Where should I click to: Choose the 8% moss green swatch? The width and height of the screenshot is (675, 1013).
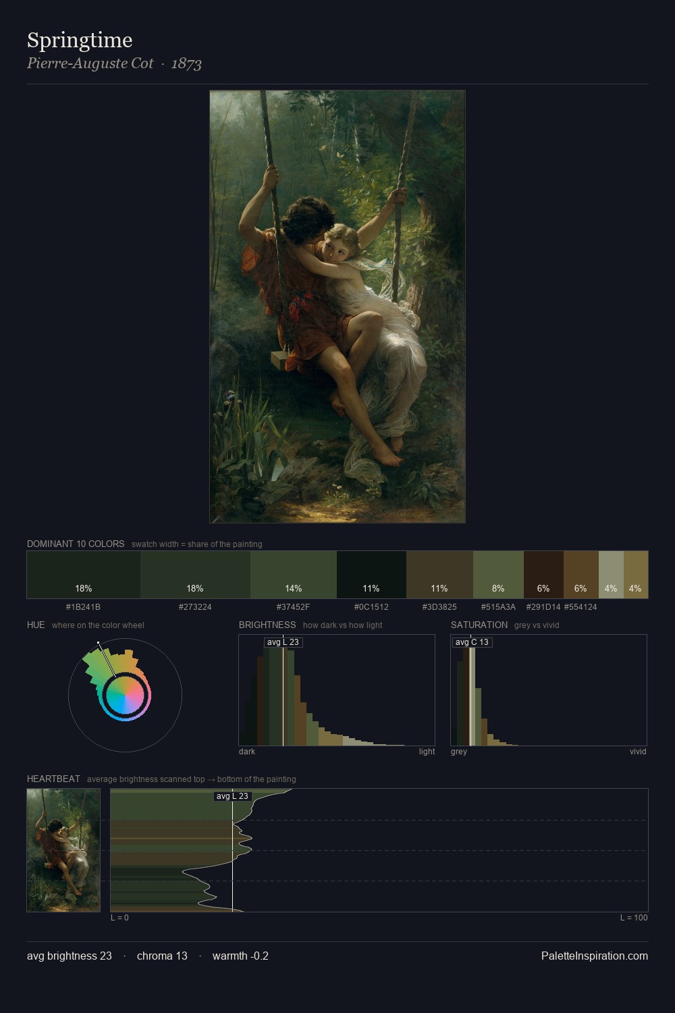click(x=498, y=575)
